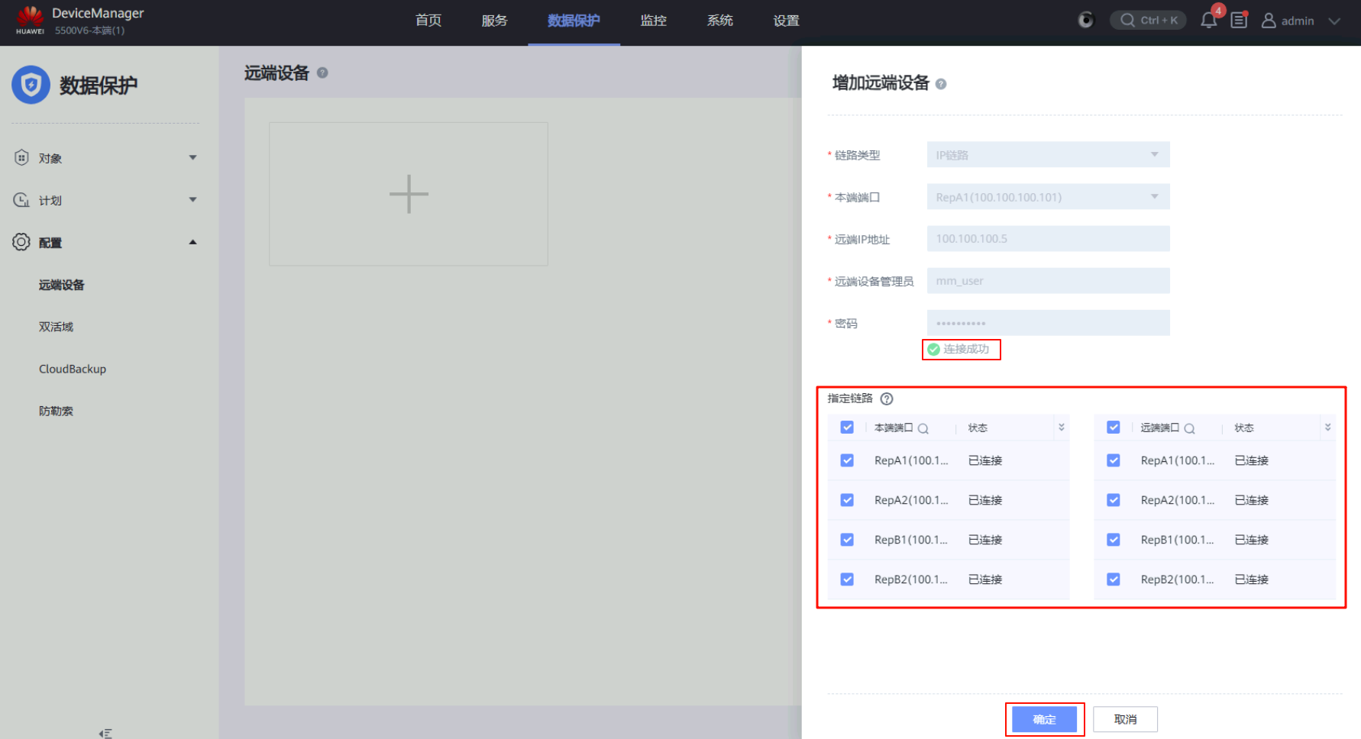The image size is (1361, 739).
Task: Click the 远端IP地址 input field
Action: [1047, 239]
